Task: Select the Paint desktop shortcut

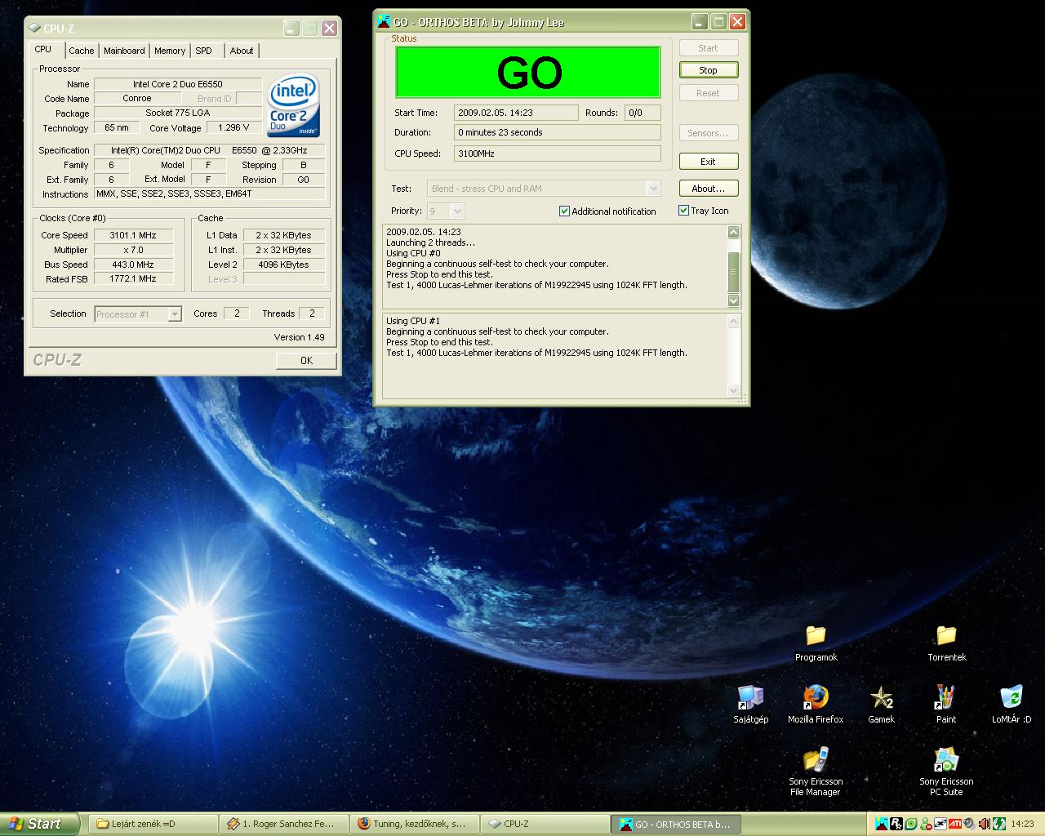Action: coord(946,705)
